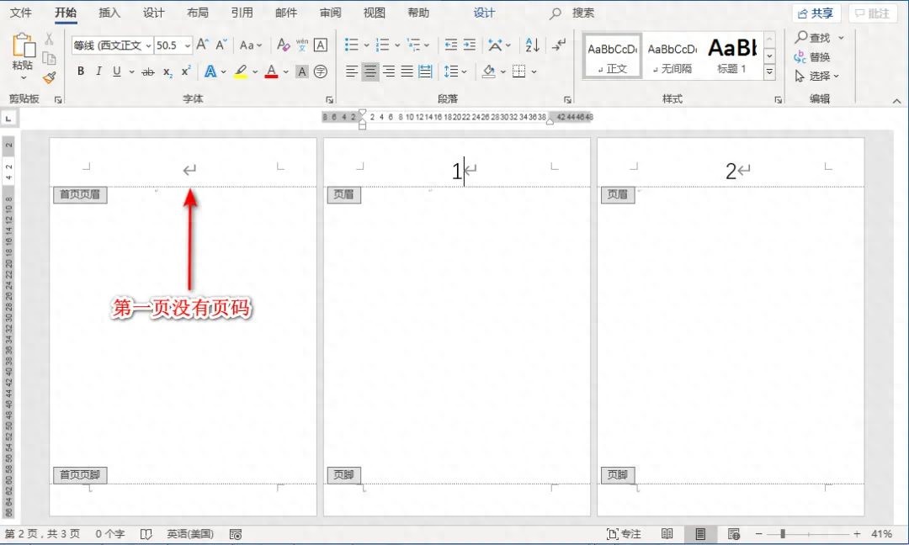Click the Sort icon in Paragraph group
This screenshot has height=545, width=909.
(x=532, y=45)
